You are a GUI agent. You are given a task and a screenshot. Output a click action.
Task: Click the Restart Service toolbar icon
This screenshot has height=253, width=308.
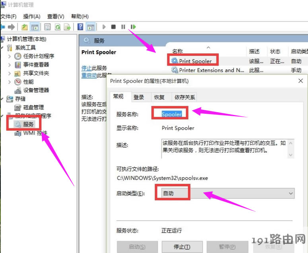click(x=133, y=27)
